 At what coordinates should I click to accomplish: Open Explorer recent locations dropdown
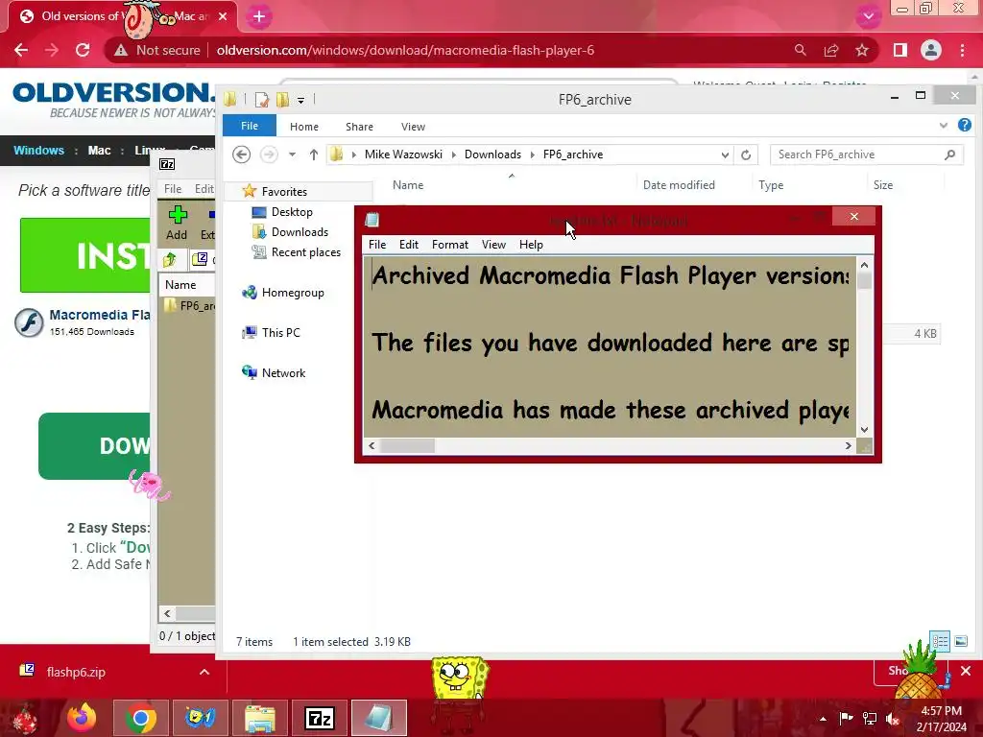[292, 155]
